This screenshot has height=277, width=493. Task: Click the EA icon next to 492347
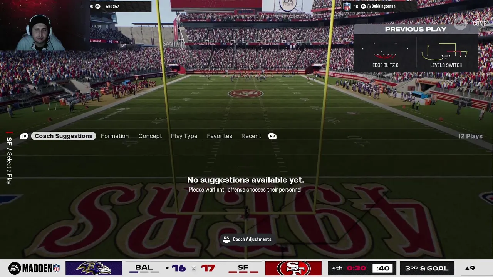pos(98,7)
